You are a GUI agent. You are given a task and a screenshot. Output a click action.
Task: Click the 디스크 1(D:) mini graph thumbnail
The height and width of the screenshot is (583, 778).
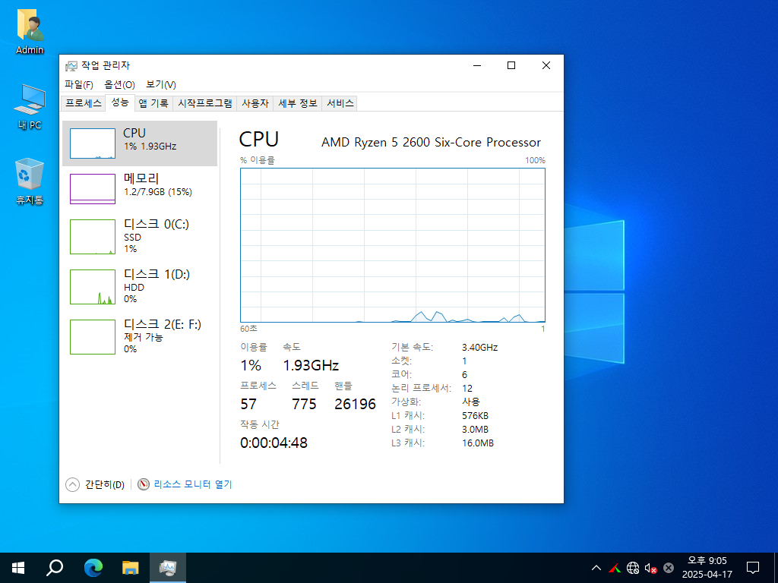click(x=93, y=287)
